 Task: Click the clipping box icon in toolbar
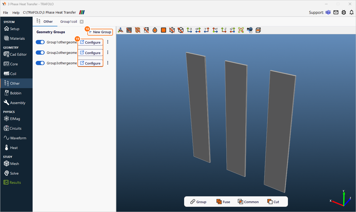pos(258,30)
